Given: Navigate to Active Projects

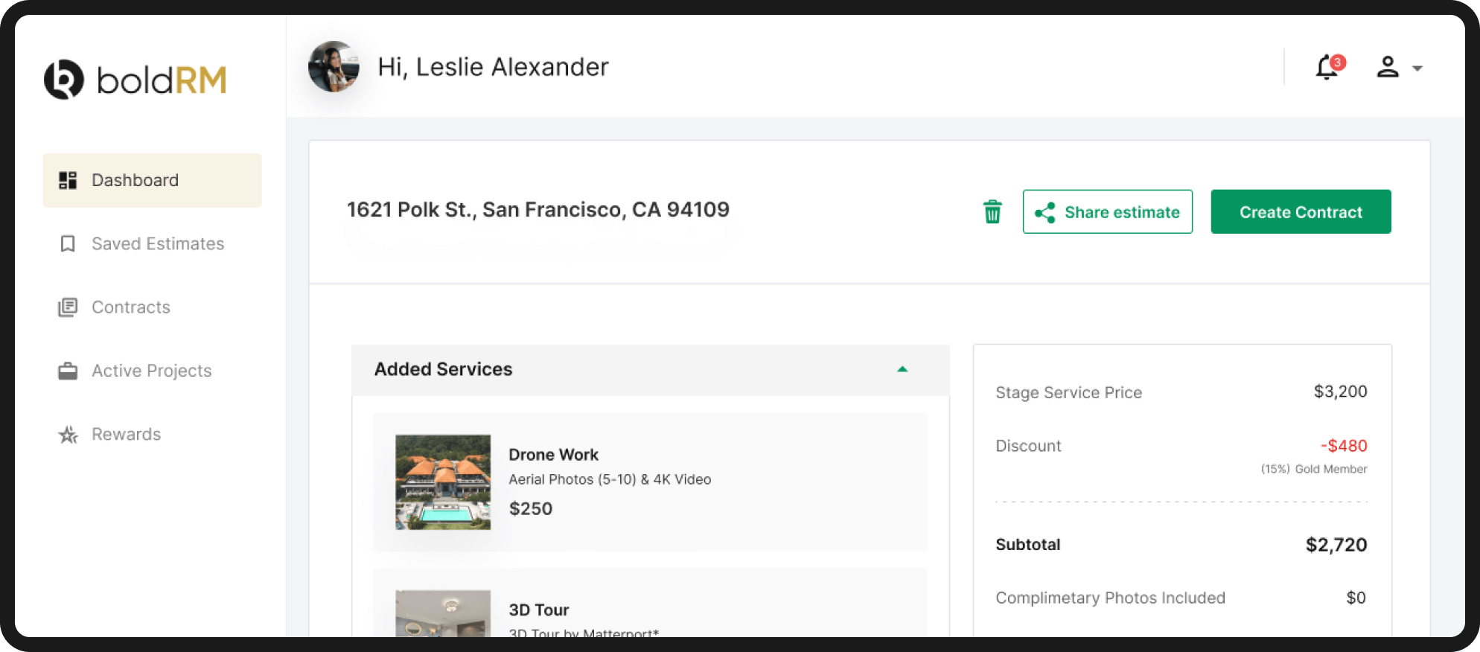Looking at the screenshot, I should [152, 371].
